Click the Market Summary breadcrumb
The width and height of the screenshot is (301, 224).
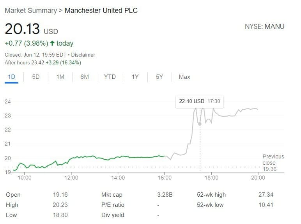click(x=30, y=11)
